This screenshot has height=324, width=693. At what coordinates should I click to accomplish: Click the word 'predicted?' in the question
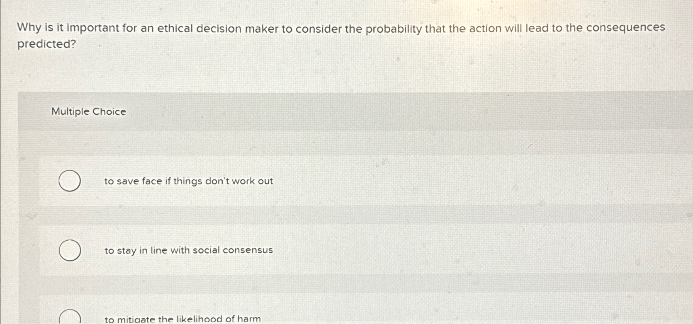click(x=46, y=43)
